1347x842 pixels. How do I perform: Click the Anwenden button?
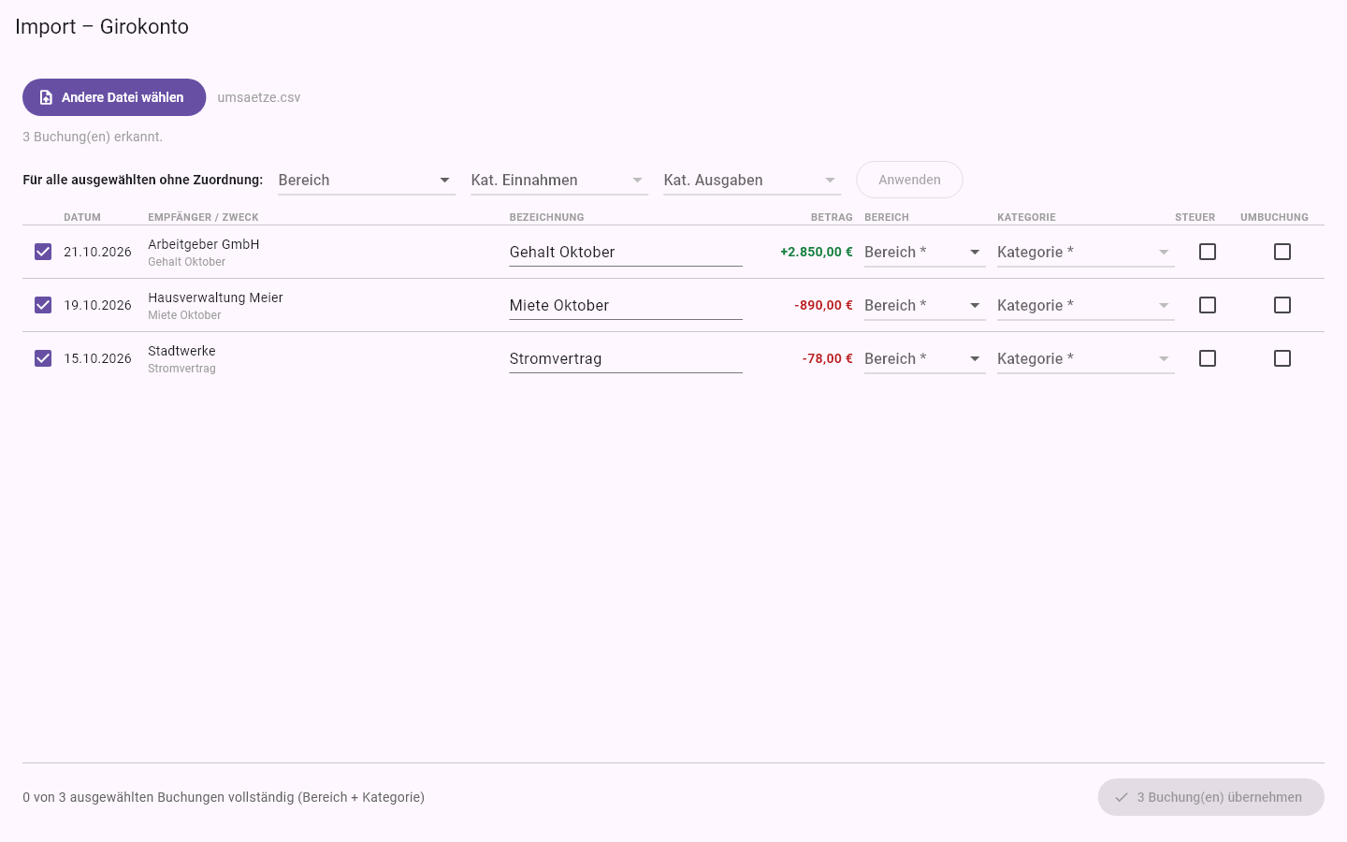click(909, 180)
